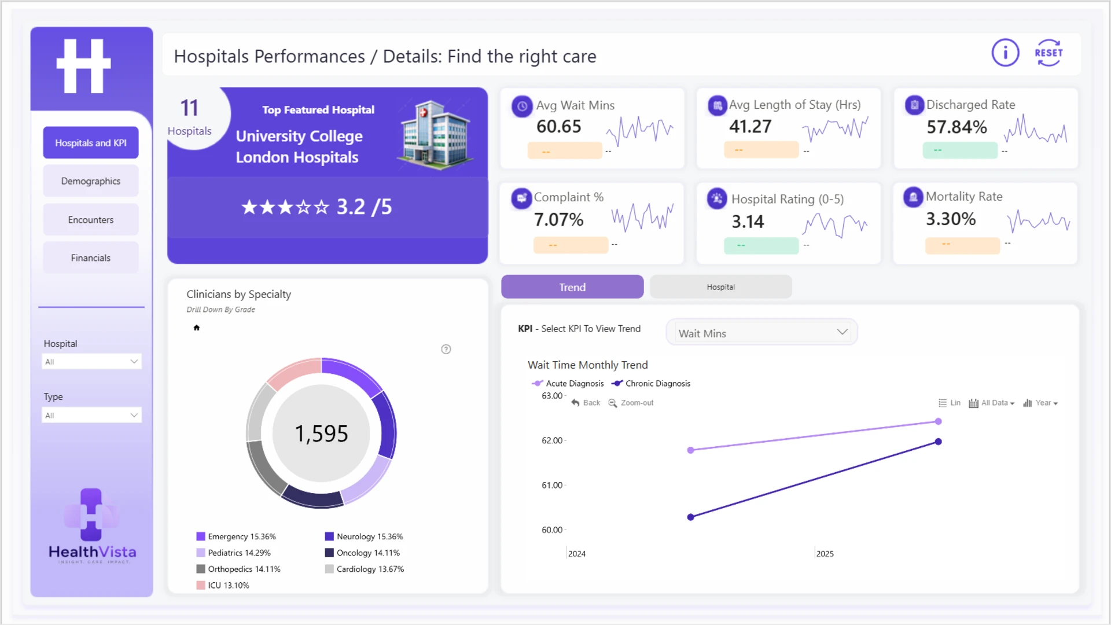Expand the Hospital filter dropdown
Viewport: 1111px width, 625px height.
click(x=92, y=362)
